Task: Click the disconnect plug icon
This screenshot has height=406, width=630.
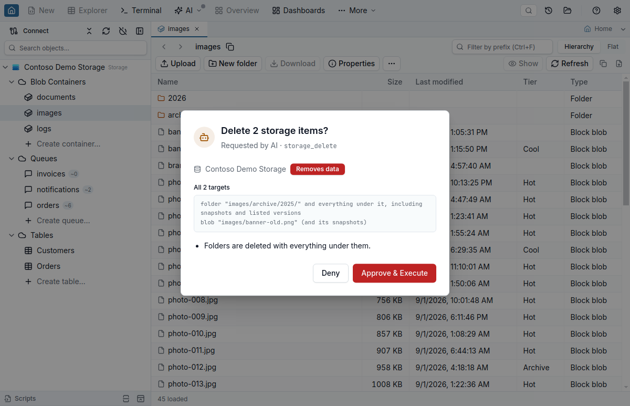Action: tap(123, 31)
